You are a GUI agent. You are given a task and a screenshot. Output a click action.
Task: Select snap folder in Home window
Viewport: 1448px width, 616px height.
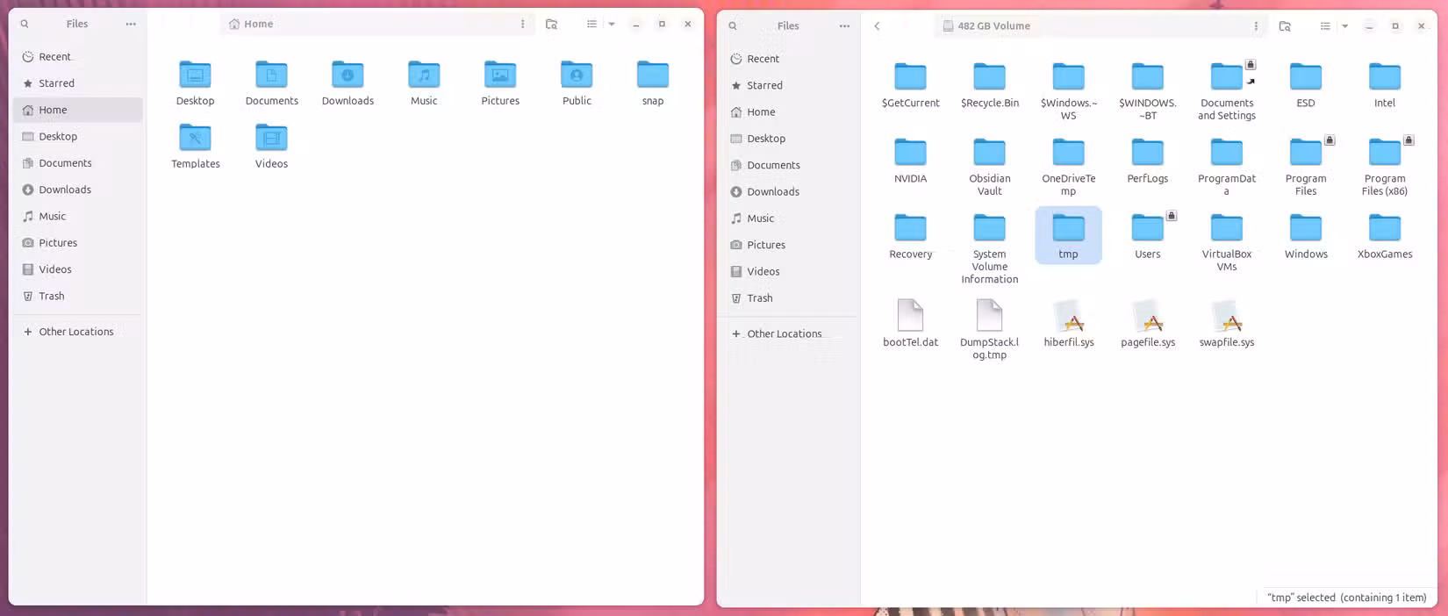pos(653,82)
